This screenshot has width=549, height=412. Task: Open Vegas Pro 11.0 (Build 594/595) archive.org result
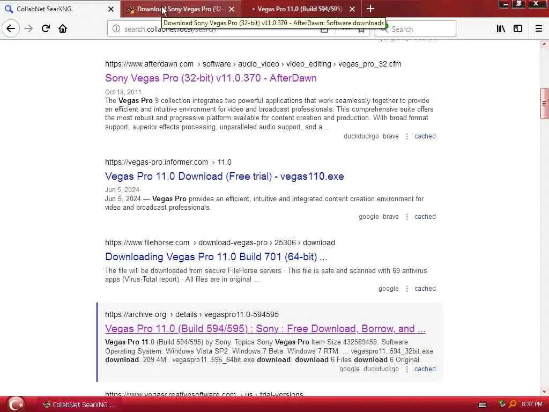coord(265,329)
